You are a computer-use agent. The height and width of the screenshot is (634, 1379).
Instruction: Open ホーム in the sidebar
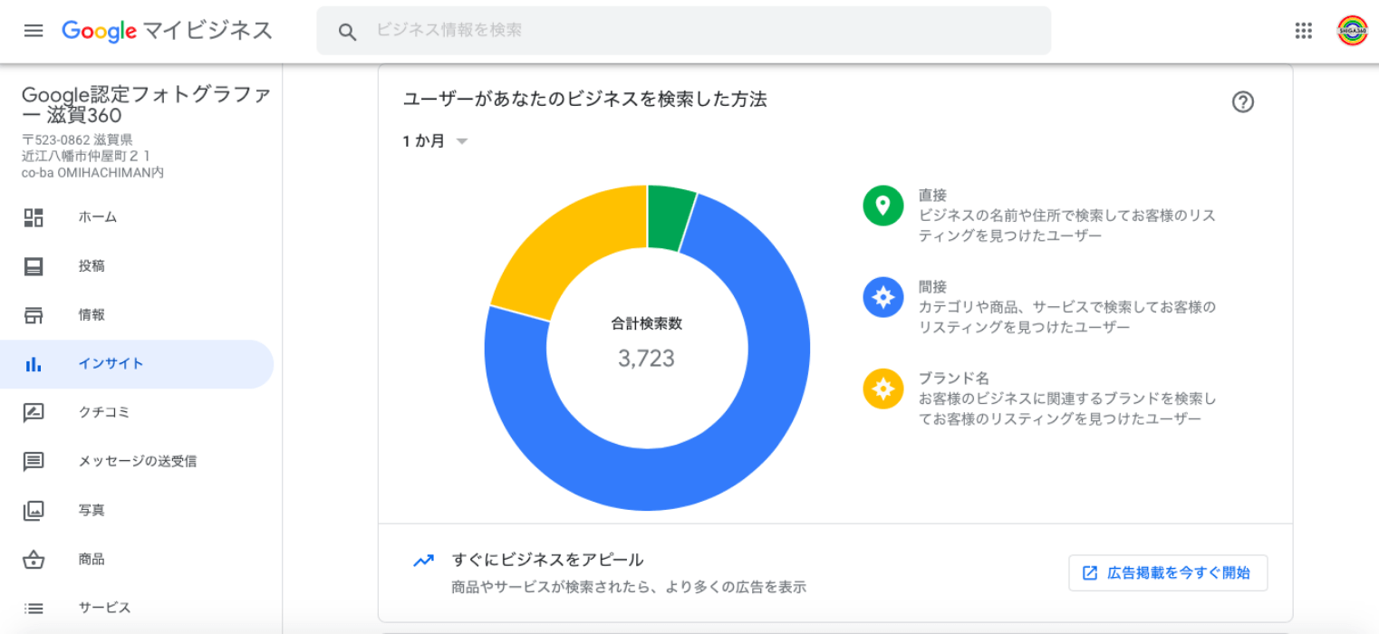(x=98, y=217)
